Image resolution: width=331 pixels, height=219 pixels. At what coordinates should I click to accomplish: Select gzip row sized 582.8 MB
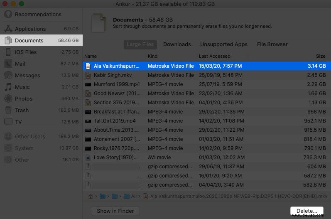[207, 185]
